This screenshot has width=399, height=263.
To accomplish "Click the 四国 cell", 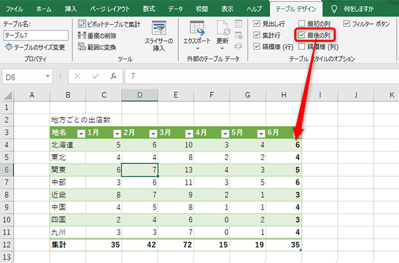I will point(68,220).
